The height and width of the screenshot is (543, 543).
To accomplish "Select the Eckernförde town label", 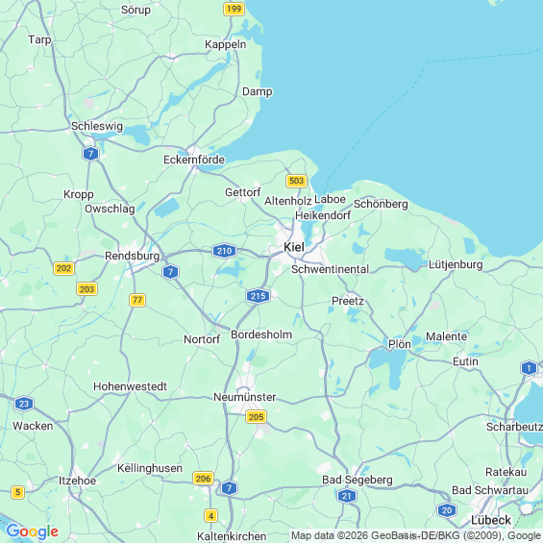I will click(x=194, y=160).
